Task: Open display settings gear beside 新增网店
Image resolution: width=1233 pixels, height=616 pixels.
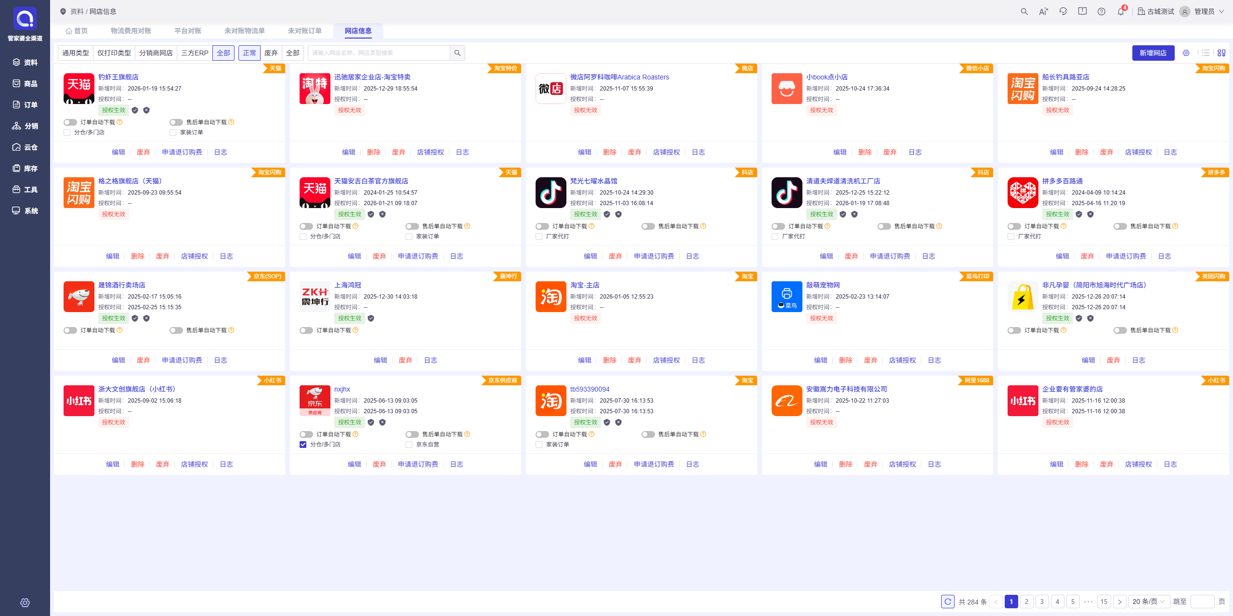Action: 1186,53
